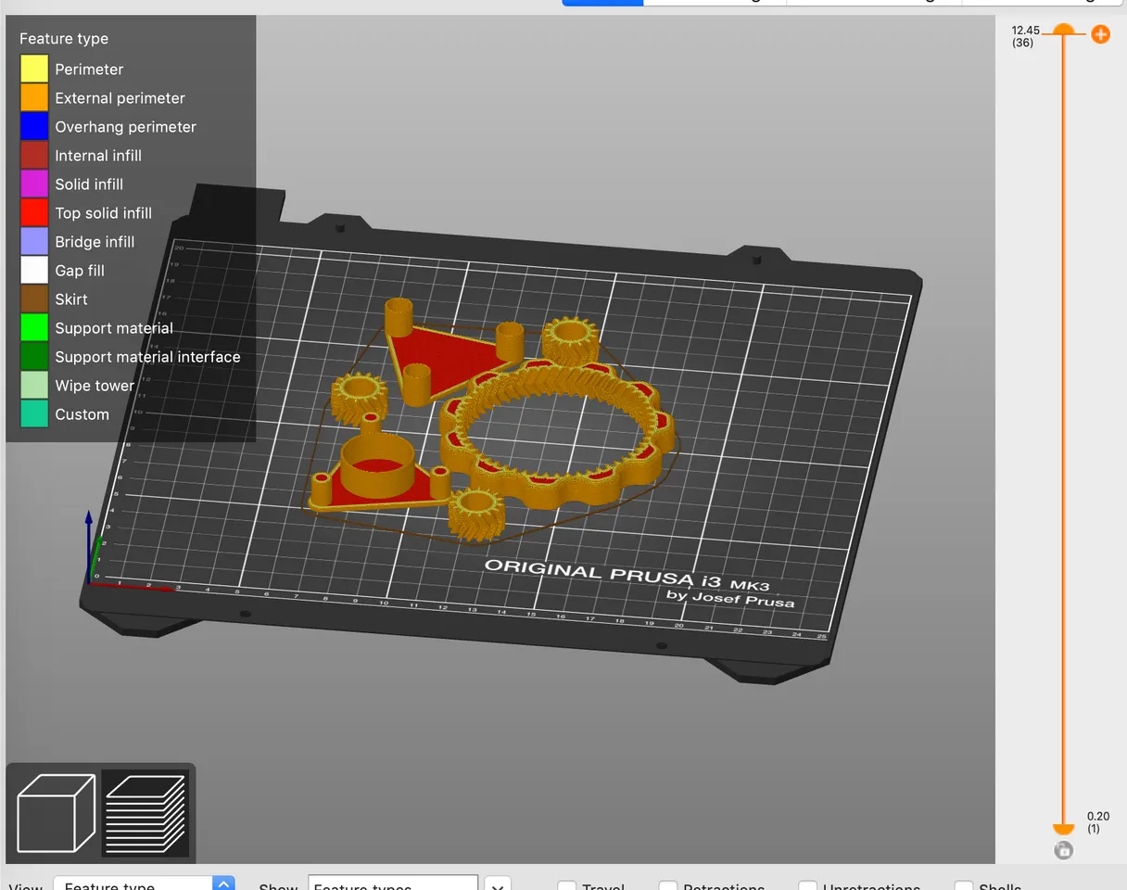1127x890 pixels.
Task: Click the blue Overhang perimeter swatch
Action: [34, 127]
